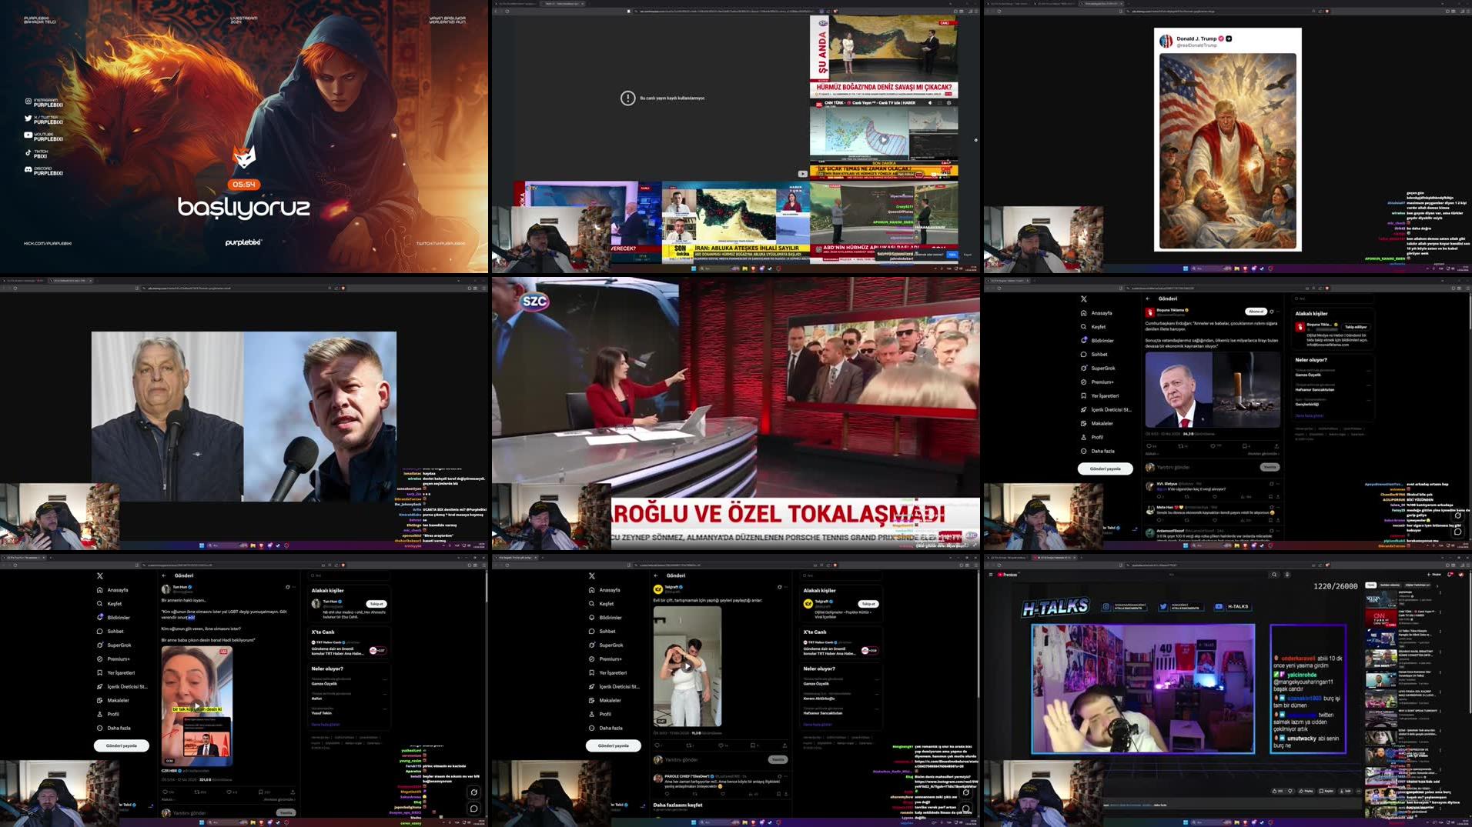Open more options on the Telgrafı tweet

tap(786, 587)
